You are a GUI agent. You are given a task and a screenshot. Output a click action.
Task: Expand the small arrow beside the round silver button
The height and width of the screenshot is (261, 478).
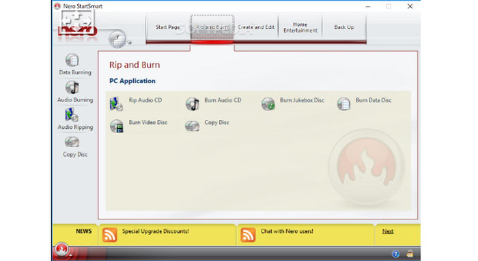point(129,42)
